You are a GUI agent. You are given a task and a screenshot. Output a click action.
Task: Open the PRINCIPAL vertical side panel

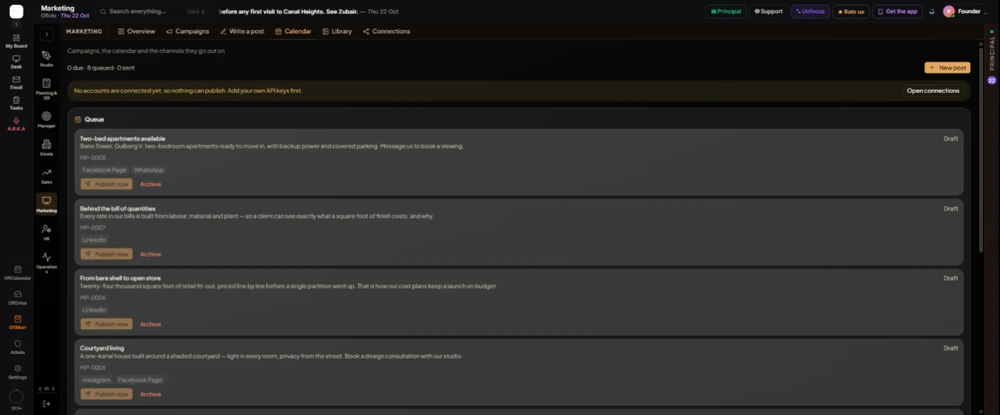coord(991,53)
